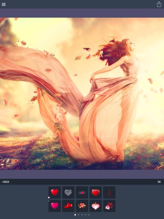The width and height of the screenshot is (164, 219).
Task: Jump to fourth sticker page dot
Action: pos(85,215)
